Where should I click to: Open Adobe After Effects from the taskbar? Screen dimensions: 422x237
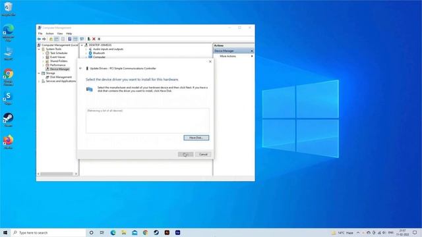[x=177, y=232]
